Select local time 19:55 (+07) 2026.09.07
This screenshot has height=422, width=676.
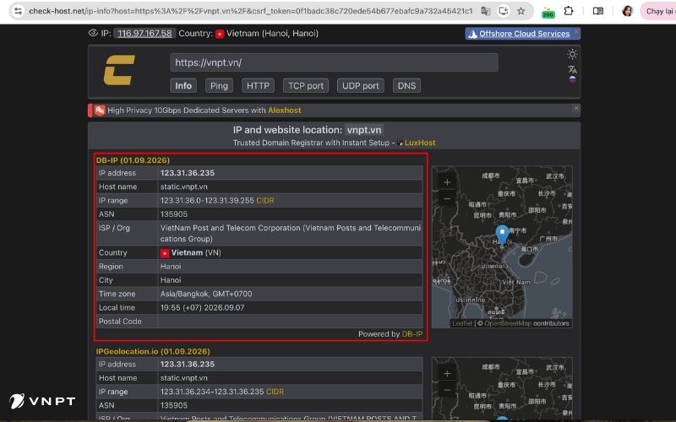coord(202,307)
